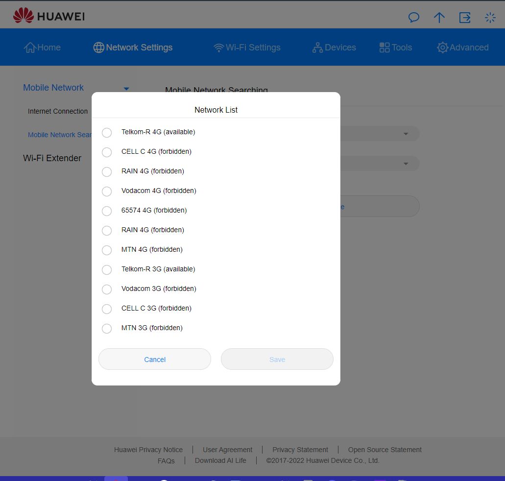
Task: Go to the Devices tab
Action: point(334,48)
